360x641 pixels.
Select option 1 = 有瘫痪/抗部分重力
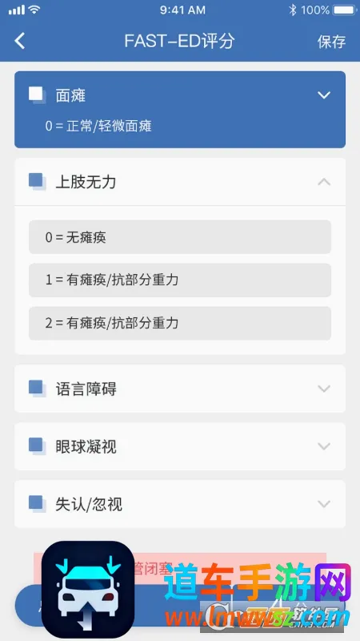tap(180, 280)
